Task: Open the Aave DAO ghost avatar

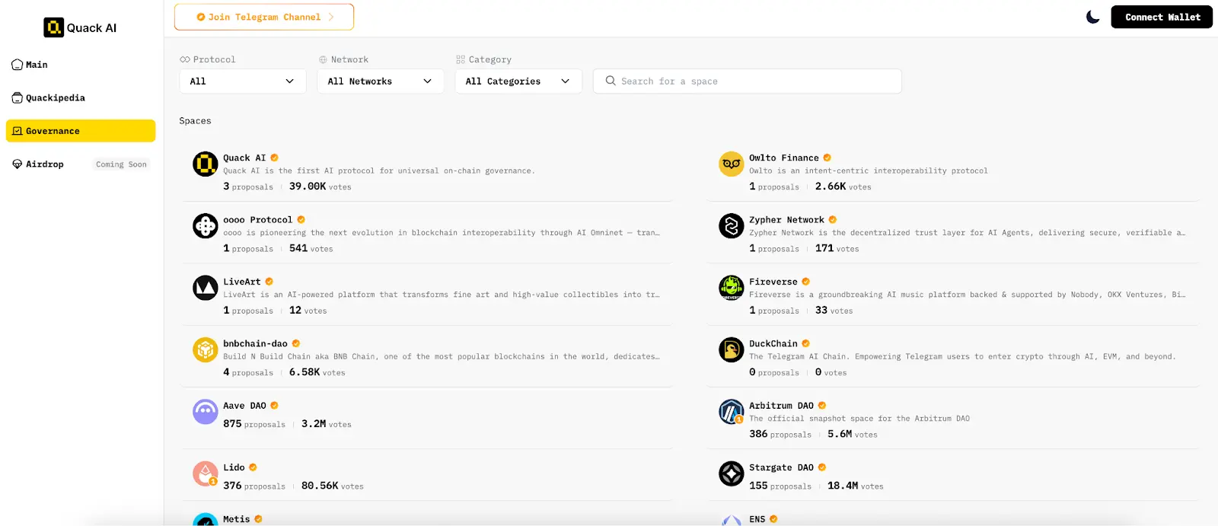Action: coord(205,412)
